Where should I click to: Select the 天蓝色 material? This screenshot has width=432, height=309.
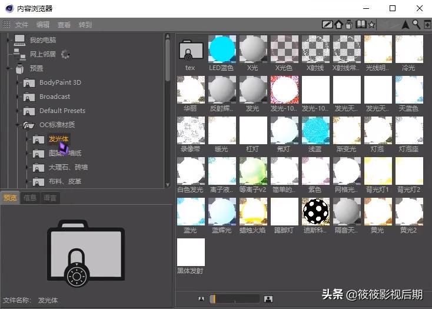[x=409, y=90]
